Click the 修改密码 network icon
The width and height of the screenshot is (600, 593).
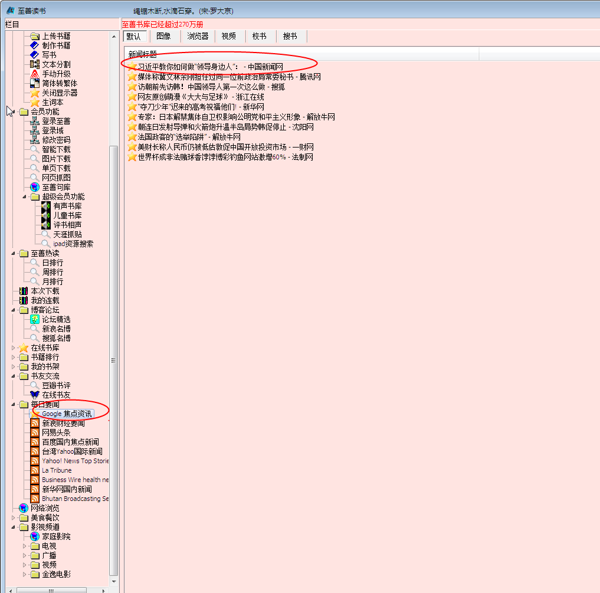point(35,140)
